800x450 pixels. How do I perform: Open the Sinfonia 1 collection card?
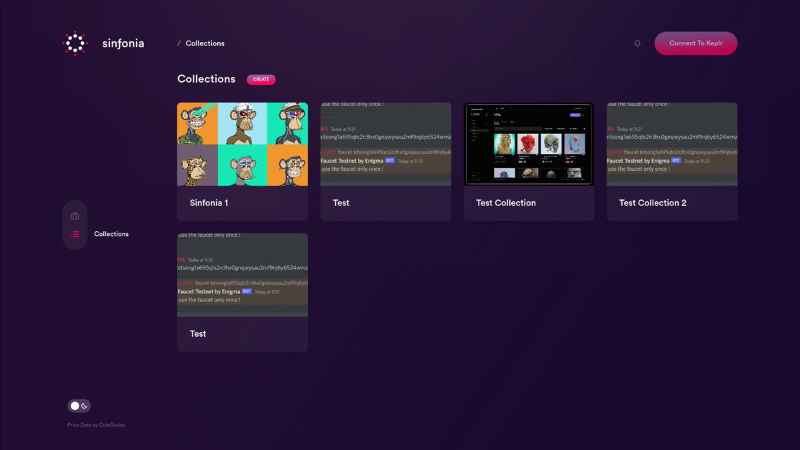click(x=242, y=160)
